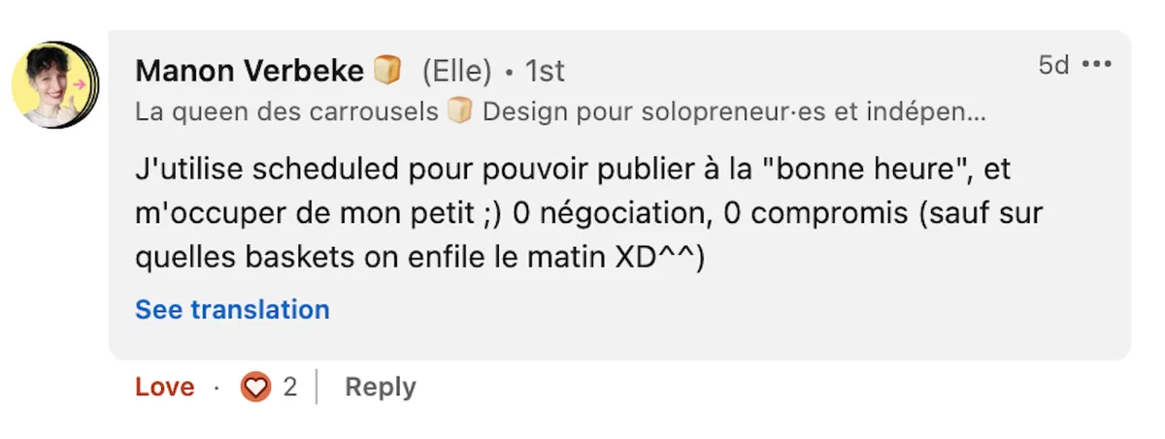Click the comment line starting "quelles baskets"

(417, 258)
